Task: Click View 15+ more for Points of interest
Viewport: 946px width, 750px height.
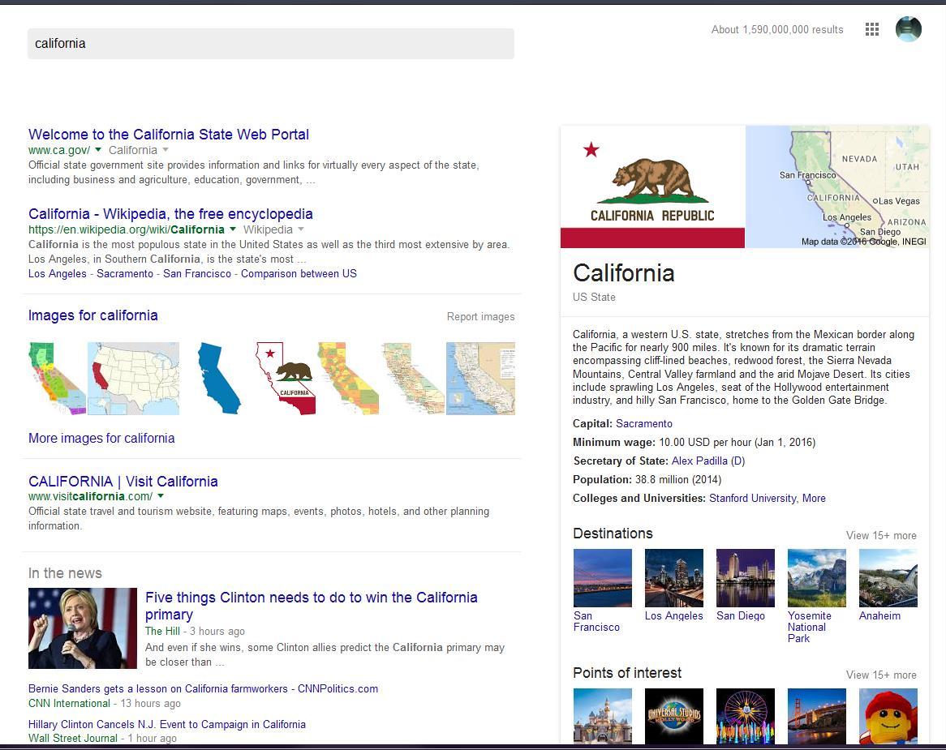Action: tap(881, 675)
